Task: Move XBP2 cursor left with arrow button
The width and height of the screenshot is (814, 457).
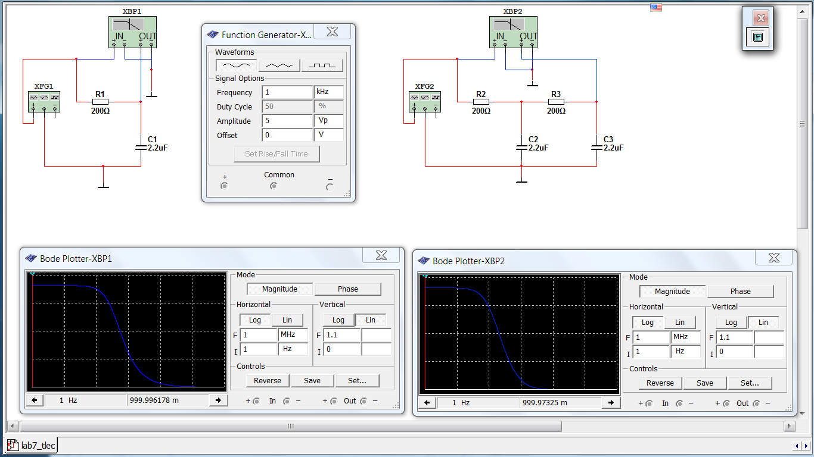Action: tap(427, 403)
